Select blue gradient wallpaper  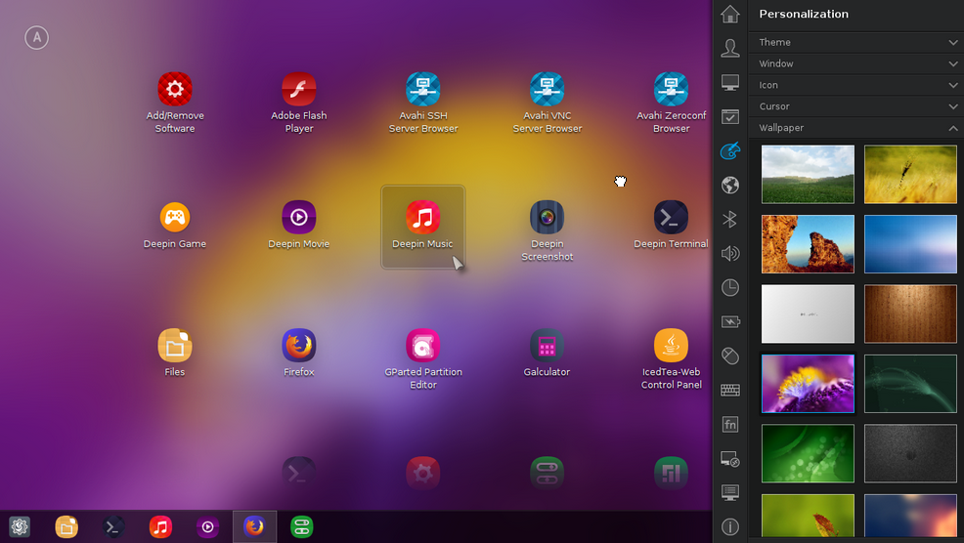(910, 244)
